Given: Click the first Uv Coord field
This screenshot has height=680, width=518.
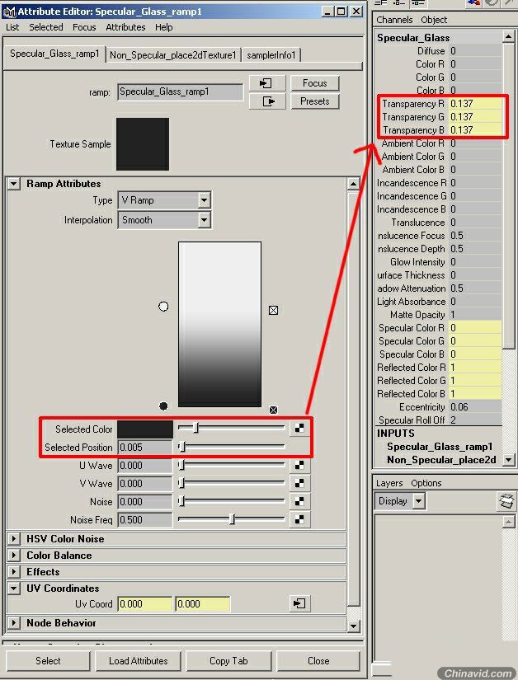Looking at the screenshot, I should [145, 603].
